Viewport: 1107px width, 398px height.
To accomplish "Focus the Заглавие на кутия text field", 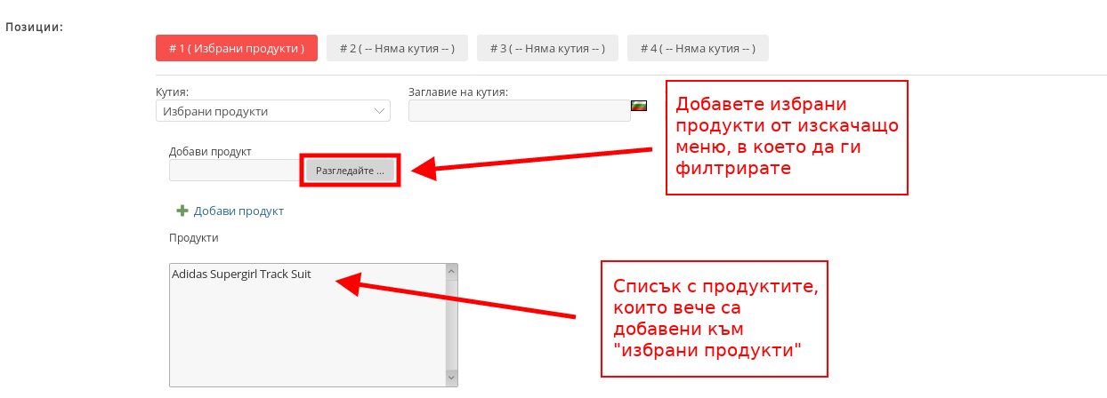I will (x=519, y=110).
